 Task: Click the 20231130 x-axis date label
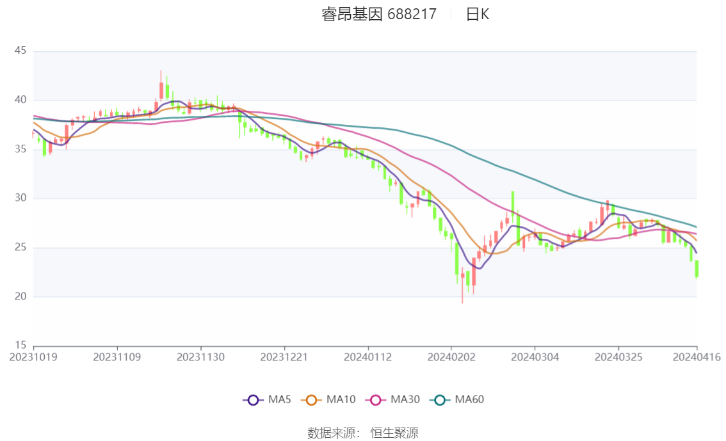click(200, 357)
